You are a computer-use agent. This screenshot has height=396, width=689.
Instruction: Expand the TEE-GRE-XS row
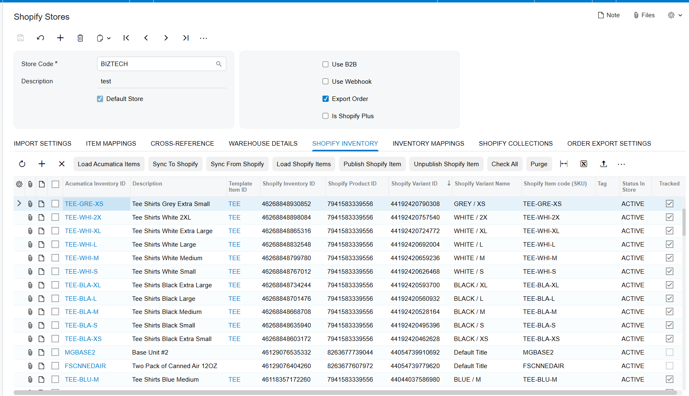pyautogui.click(x=19, y=204)
